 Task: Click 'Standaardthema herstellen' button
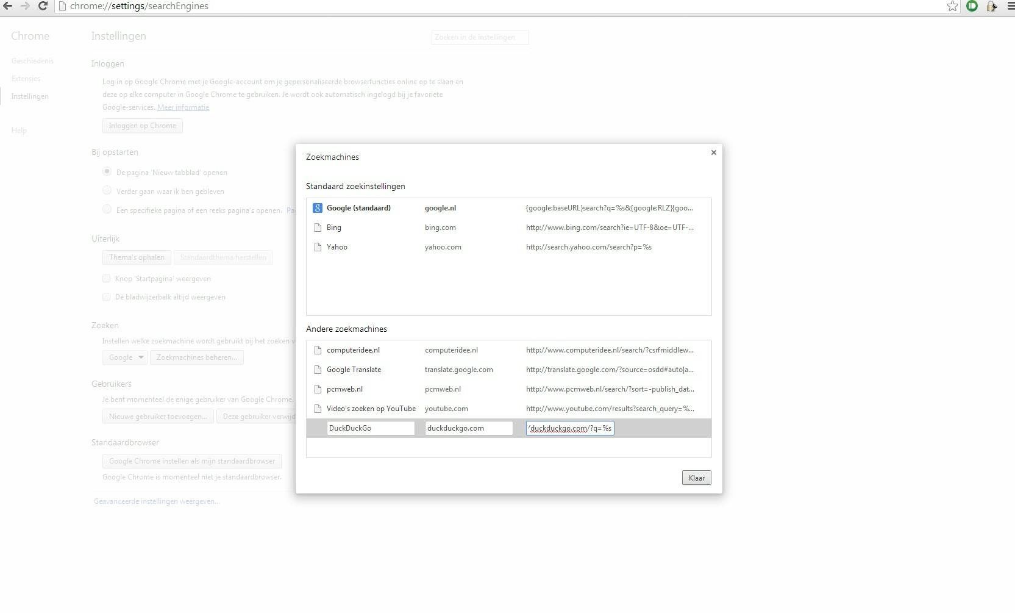pyautogui.click(x=223, y=257)
